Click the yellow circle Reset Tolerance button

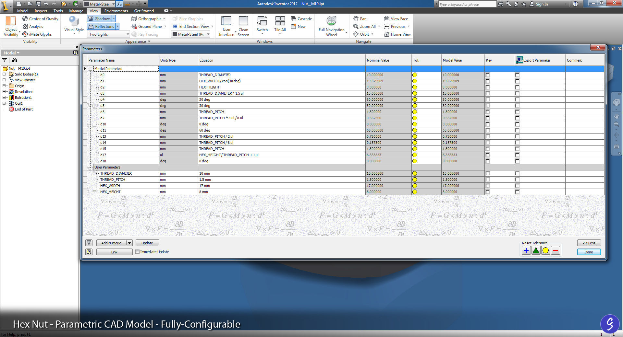click(546, 250)
